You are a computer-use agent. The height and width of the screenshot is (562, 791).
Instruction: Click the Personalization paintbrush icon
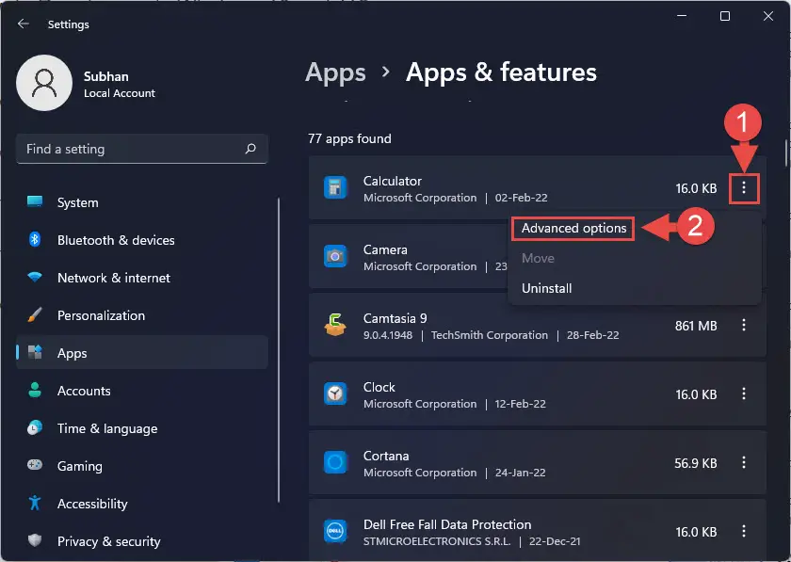pyautogui.click(x=35, y=314)
